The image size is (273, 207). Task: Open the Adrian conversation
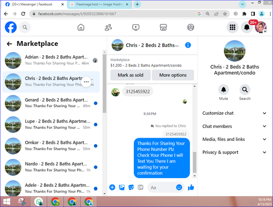tap(51, 60)
